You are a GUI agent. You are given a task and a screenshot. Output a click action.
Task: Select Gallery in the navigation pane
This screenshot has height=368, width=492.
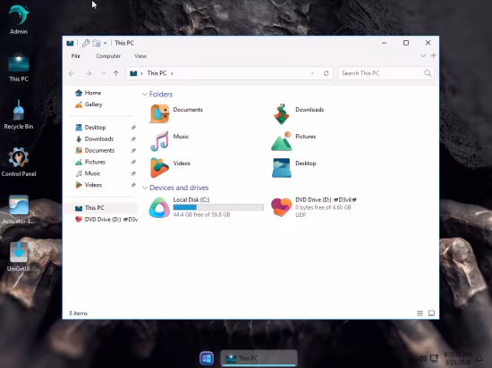(x=89, y=105)
